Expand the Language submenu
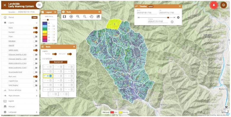The width and height of the screenshot is (231, 117). pyautogui.click(x=37, y=112)
